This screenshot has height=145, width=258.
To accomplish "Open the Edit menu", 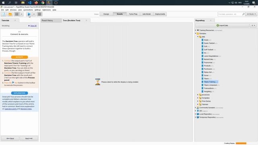I will tap(7, 10).
